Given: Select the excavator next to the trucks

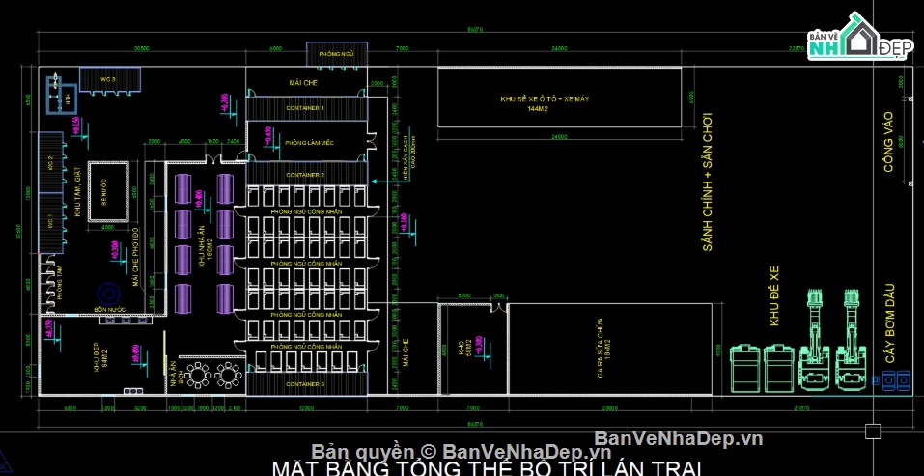Looking at the screenshot, I should coord(814,339).
